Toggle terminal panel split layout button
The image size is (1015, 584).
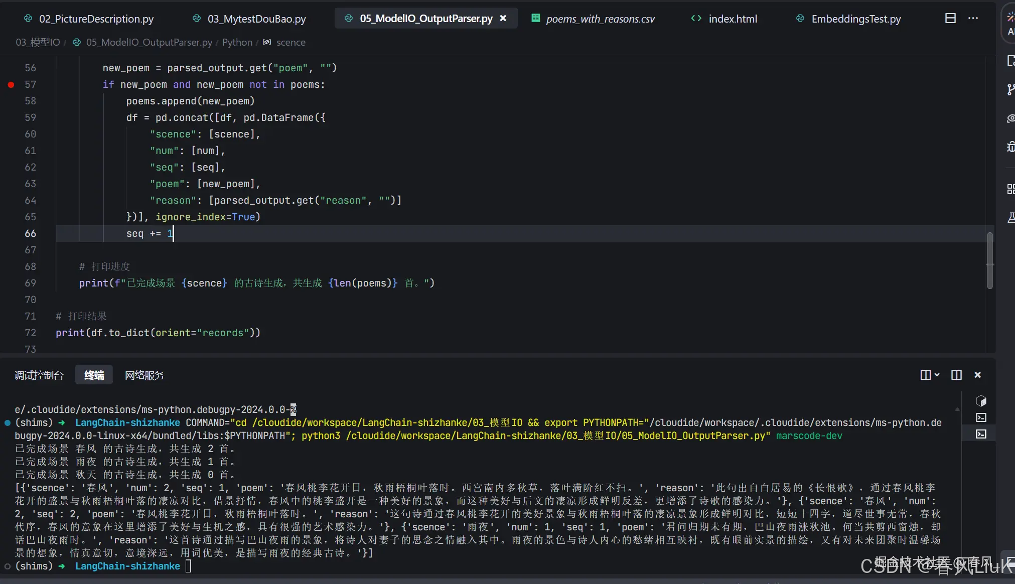coord(956,375)
